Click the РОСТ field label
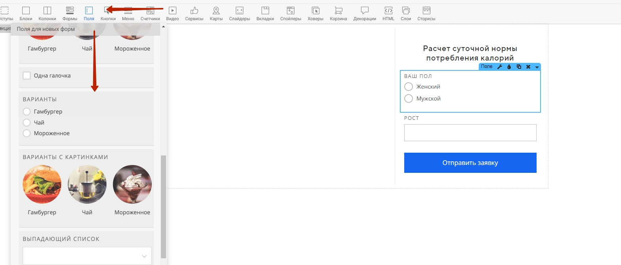The height and width of the screenshot is (265, 621). tap(412, 118)
